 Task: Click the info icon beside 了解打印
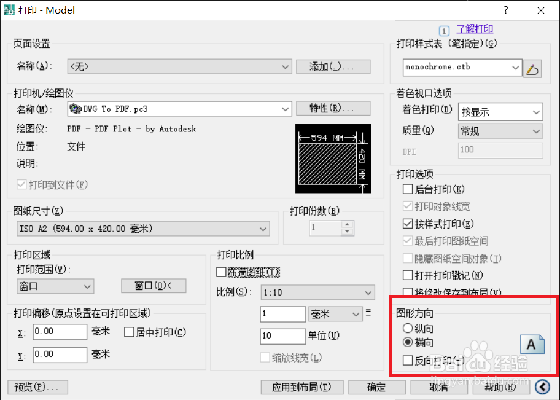pos(444,30)
